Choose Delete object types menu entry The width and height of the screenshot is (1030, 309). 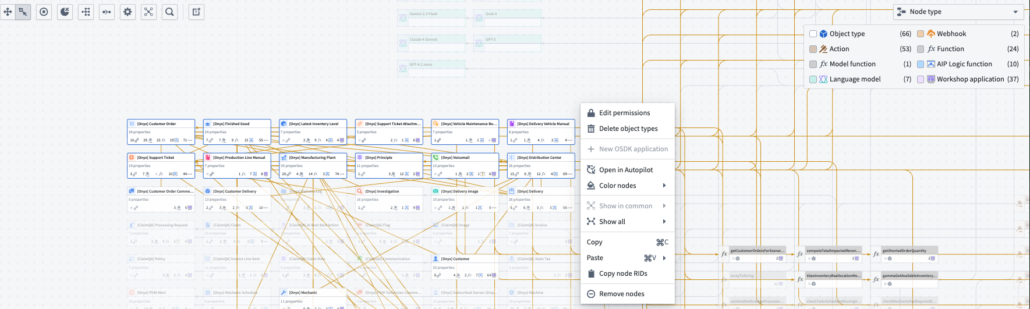click(628, 129)
